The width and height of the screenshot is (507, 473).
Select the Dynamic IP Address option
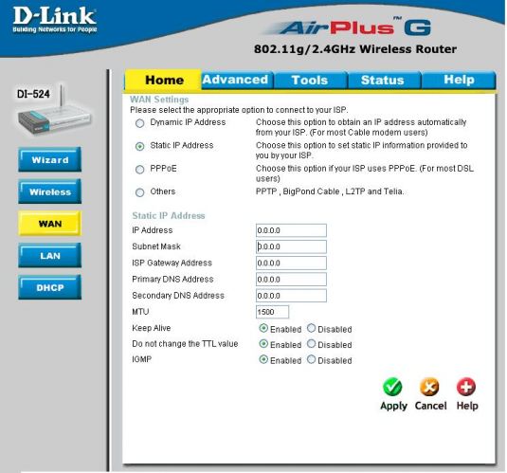pos(139,123)
